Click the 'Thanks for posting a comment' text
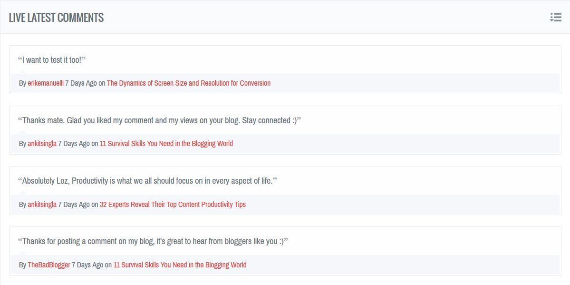The image size is (570, 285). 153,241
